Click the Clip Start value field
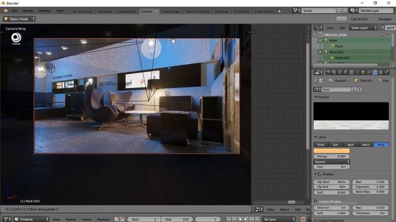396x222 pixels. pyautogui.click(x=332, y=182)
